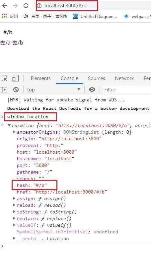Reload the page with refresh icon
The height and width of the screenshot is (253, 151).
point(26,6)
